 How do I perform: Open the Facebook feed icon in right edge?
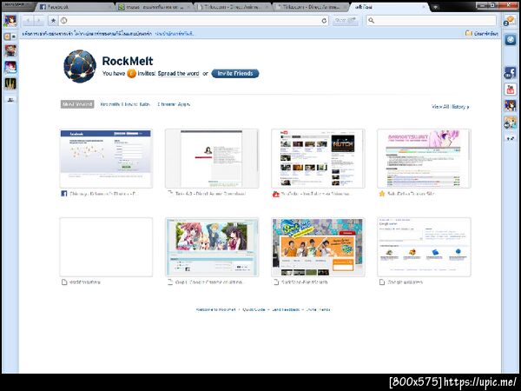click(511, 72)
